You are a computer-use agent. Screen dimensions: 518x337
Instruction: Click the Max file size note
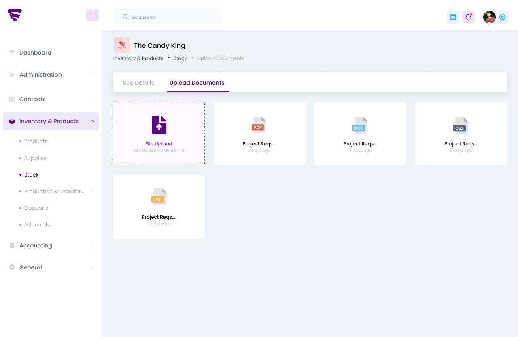click(159, 151)
